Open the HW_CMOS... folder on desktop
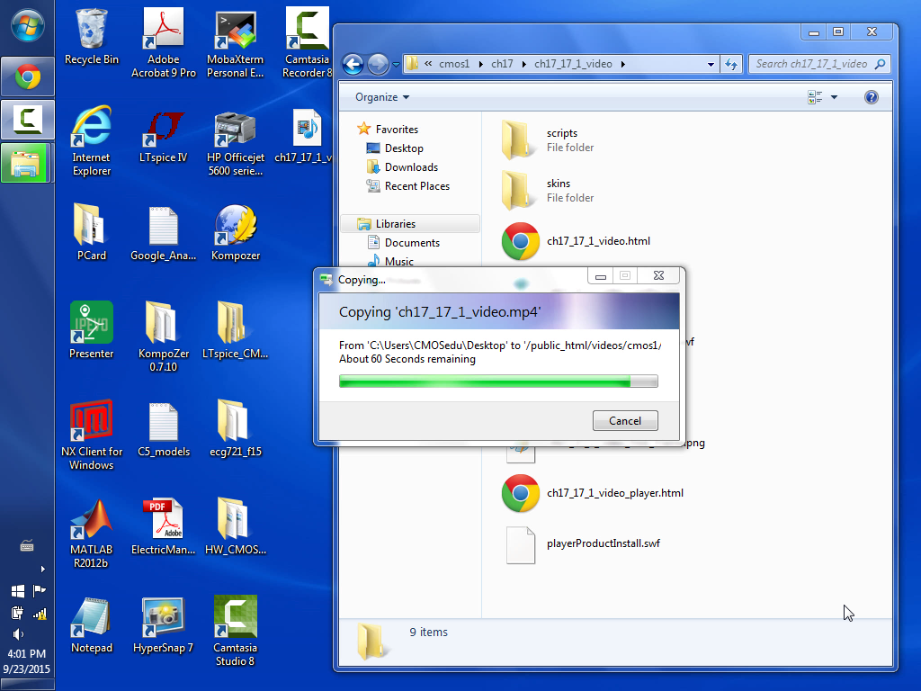Screen dimensions: 921x691 tap(235, 527)
